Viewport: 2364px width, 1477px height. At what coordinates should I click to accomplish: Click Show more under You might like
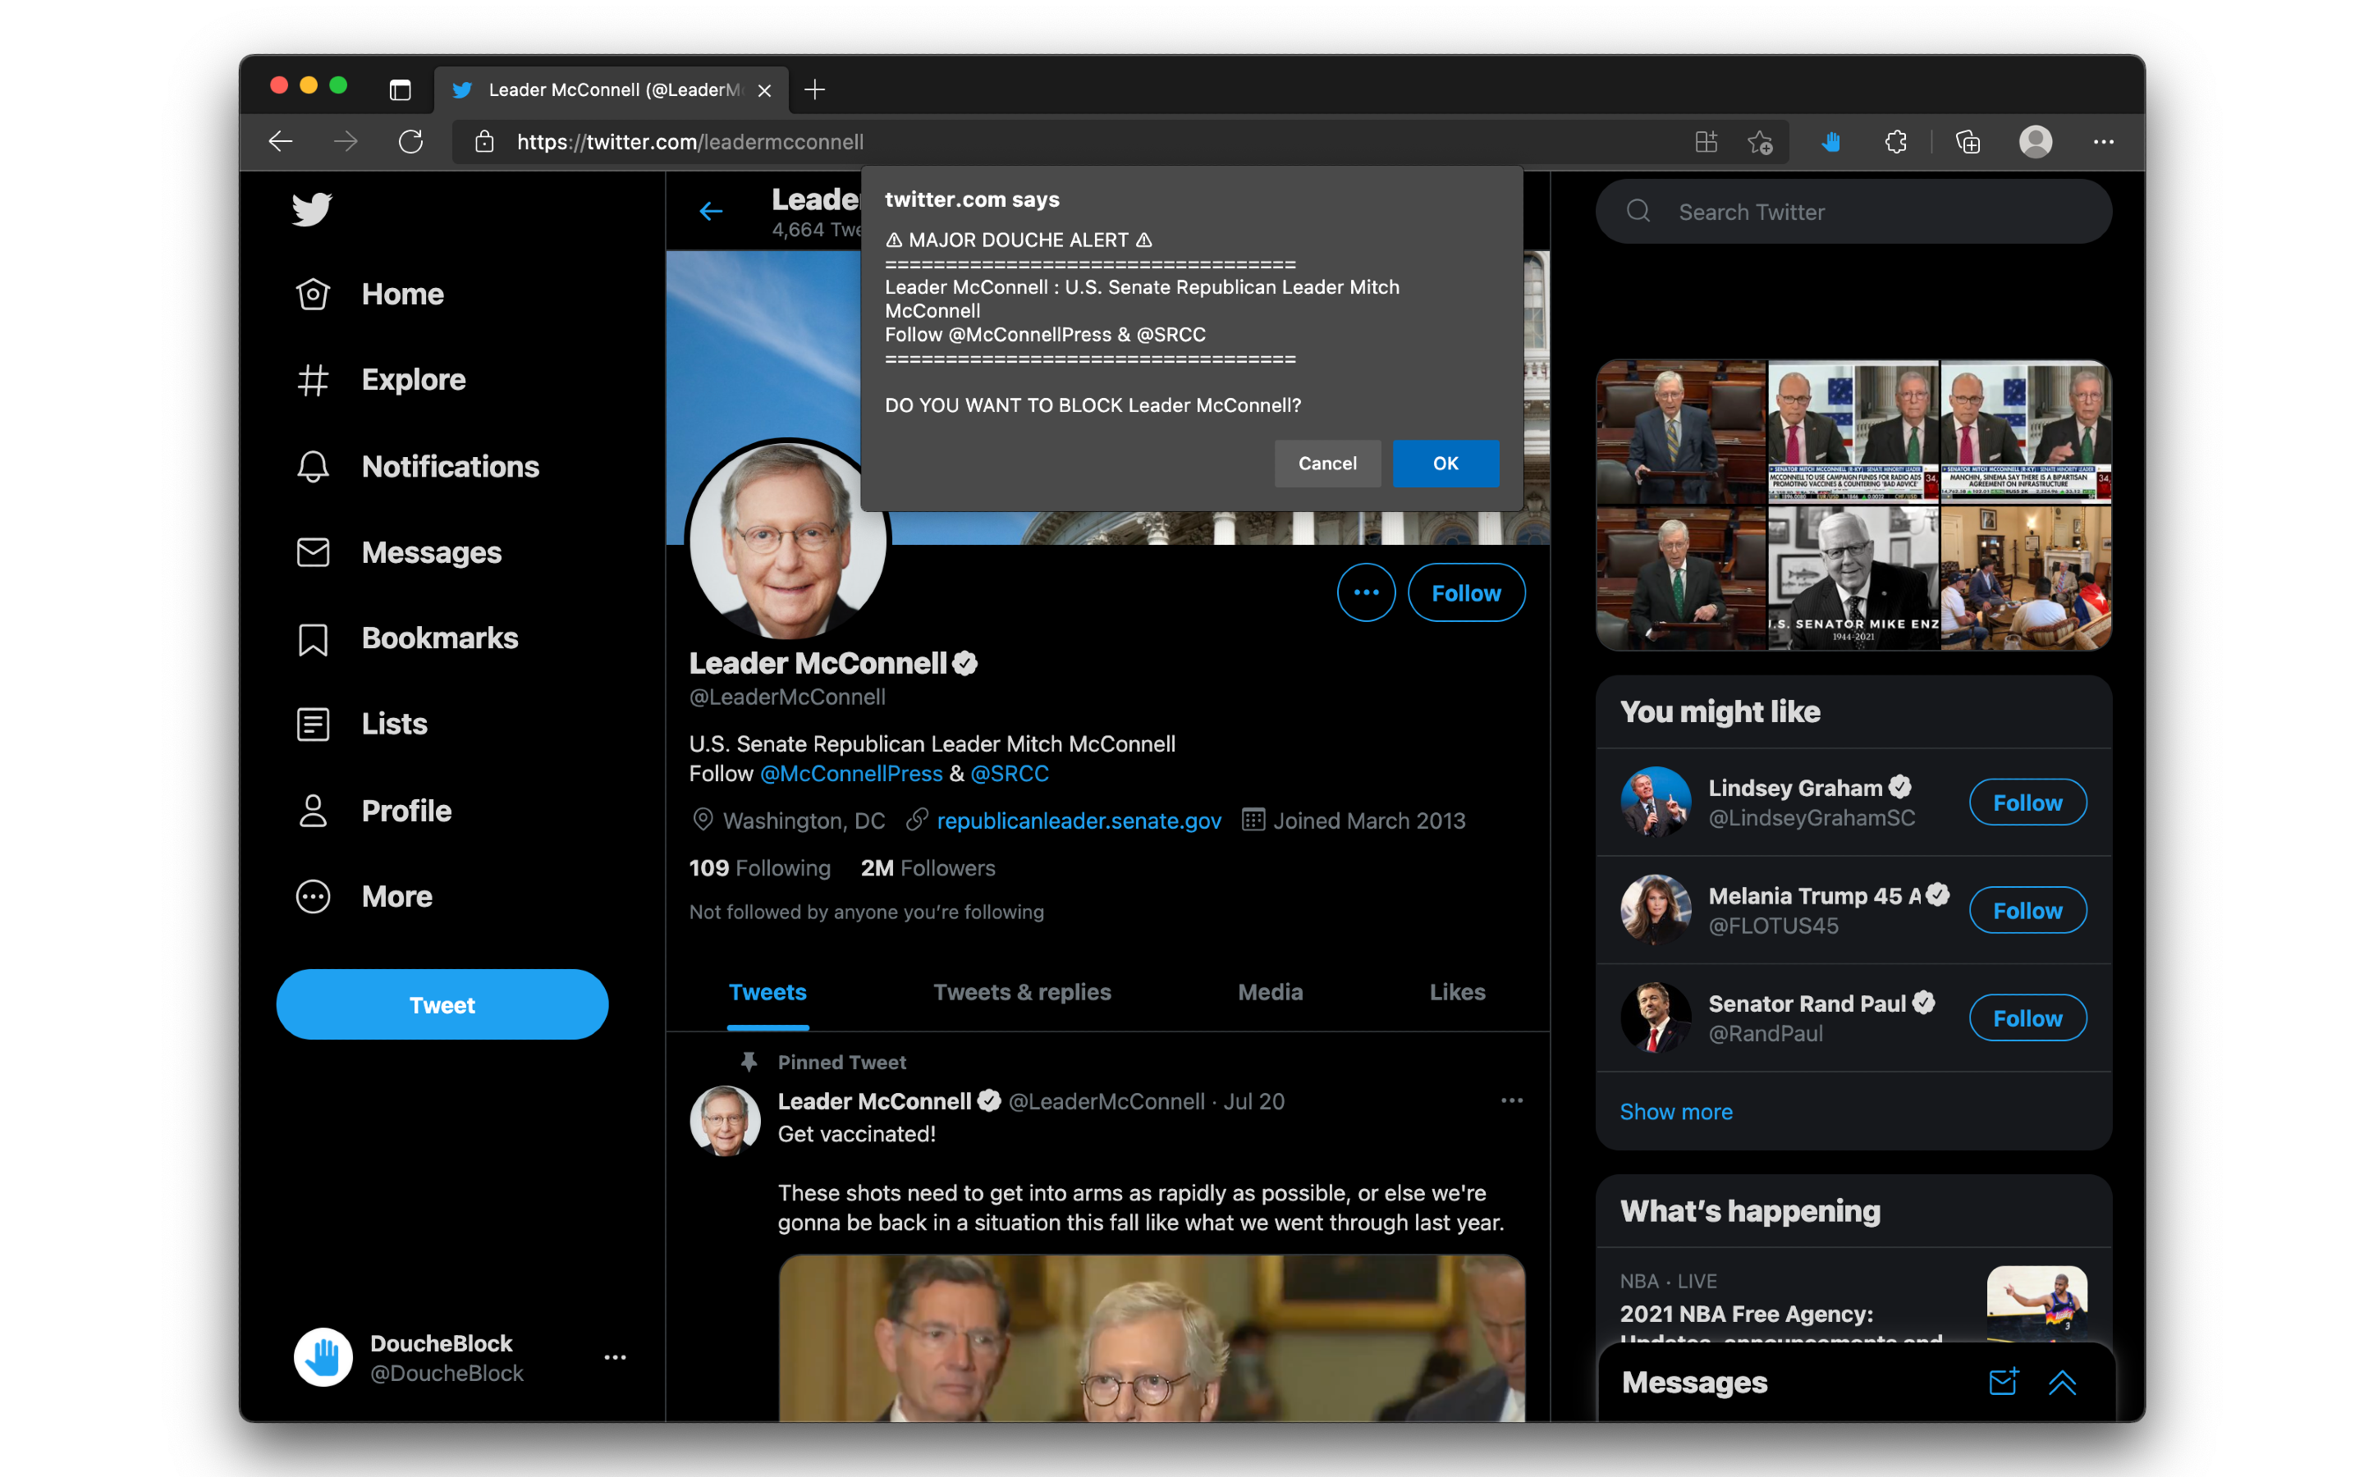[1676, 1112]
